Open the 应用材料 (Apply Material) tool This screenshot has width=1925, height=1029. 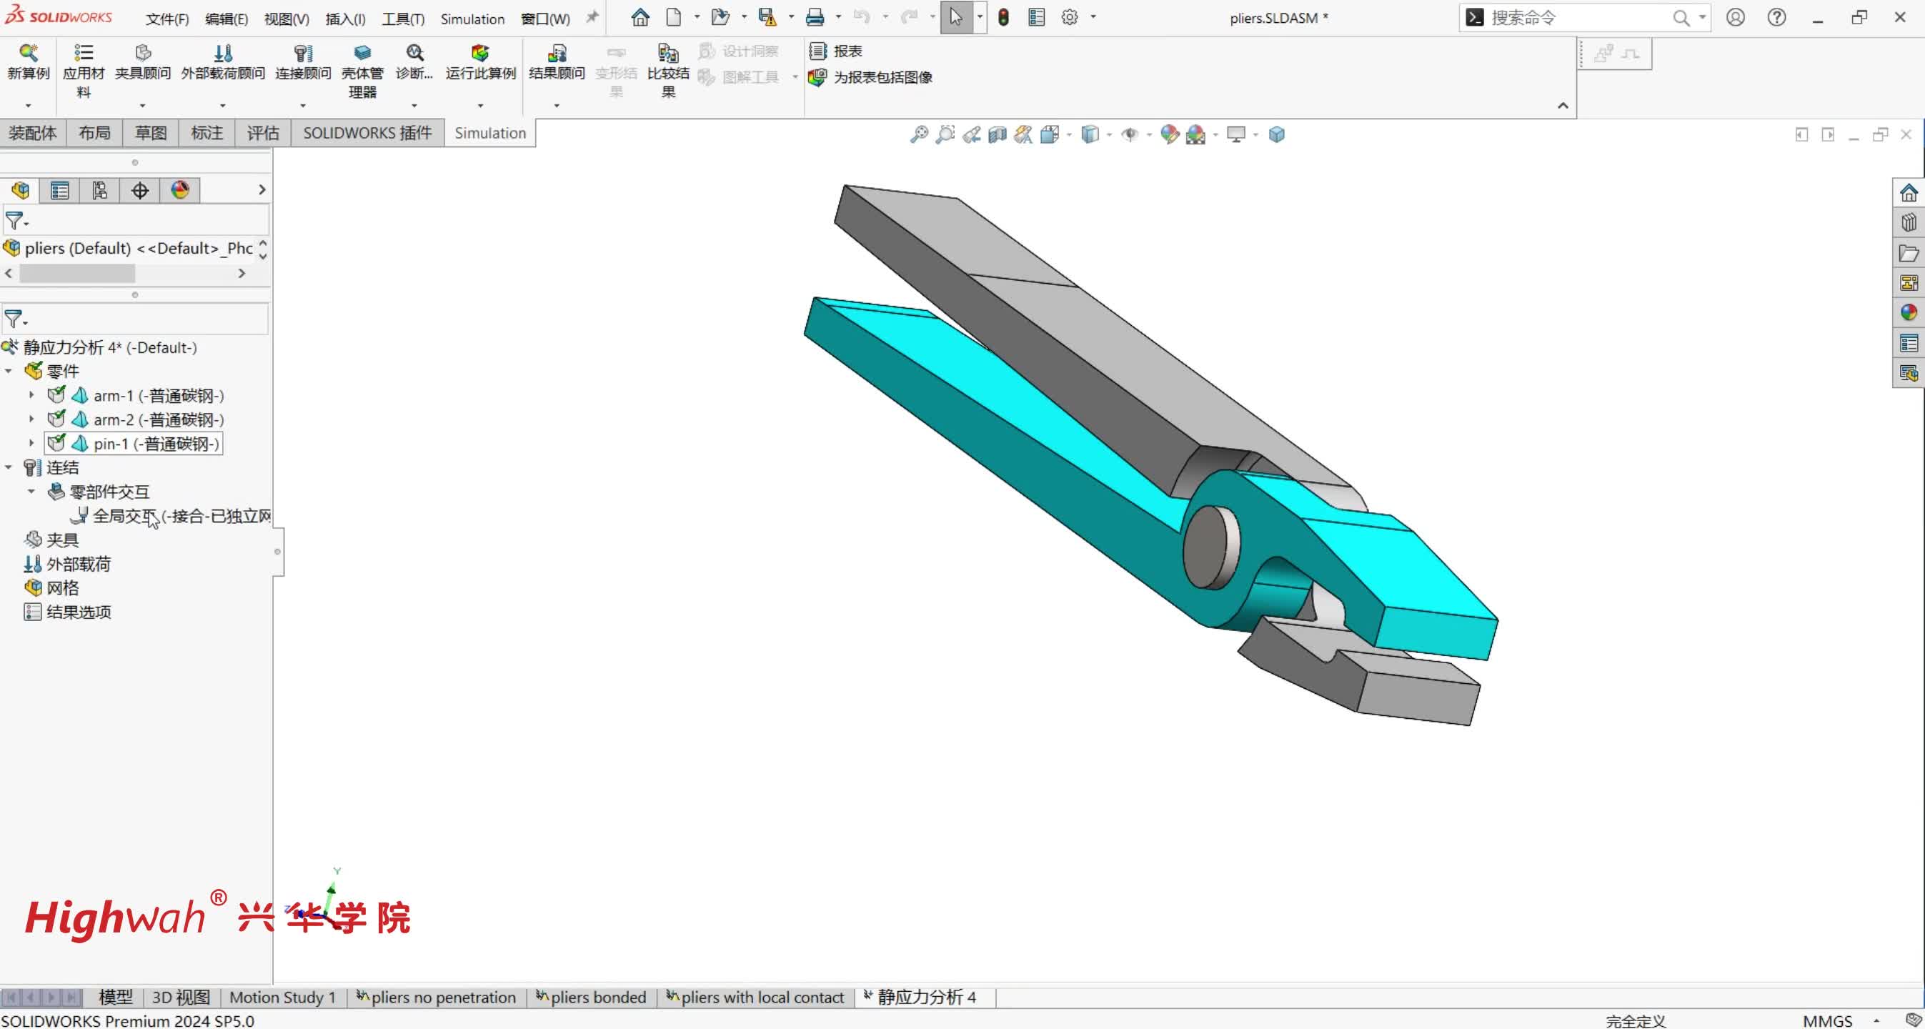83,53
